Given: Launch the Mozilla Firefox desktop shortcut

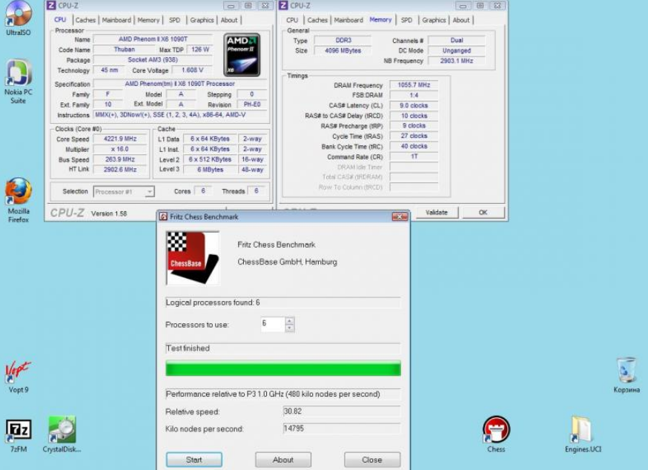Looking at the screenshot, I should point(19,200).
